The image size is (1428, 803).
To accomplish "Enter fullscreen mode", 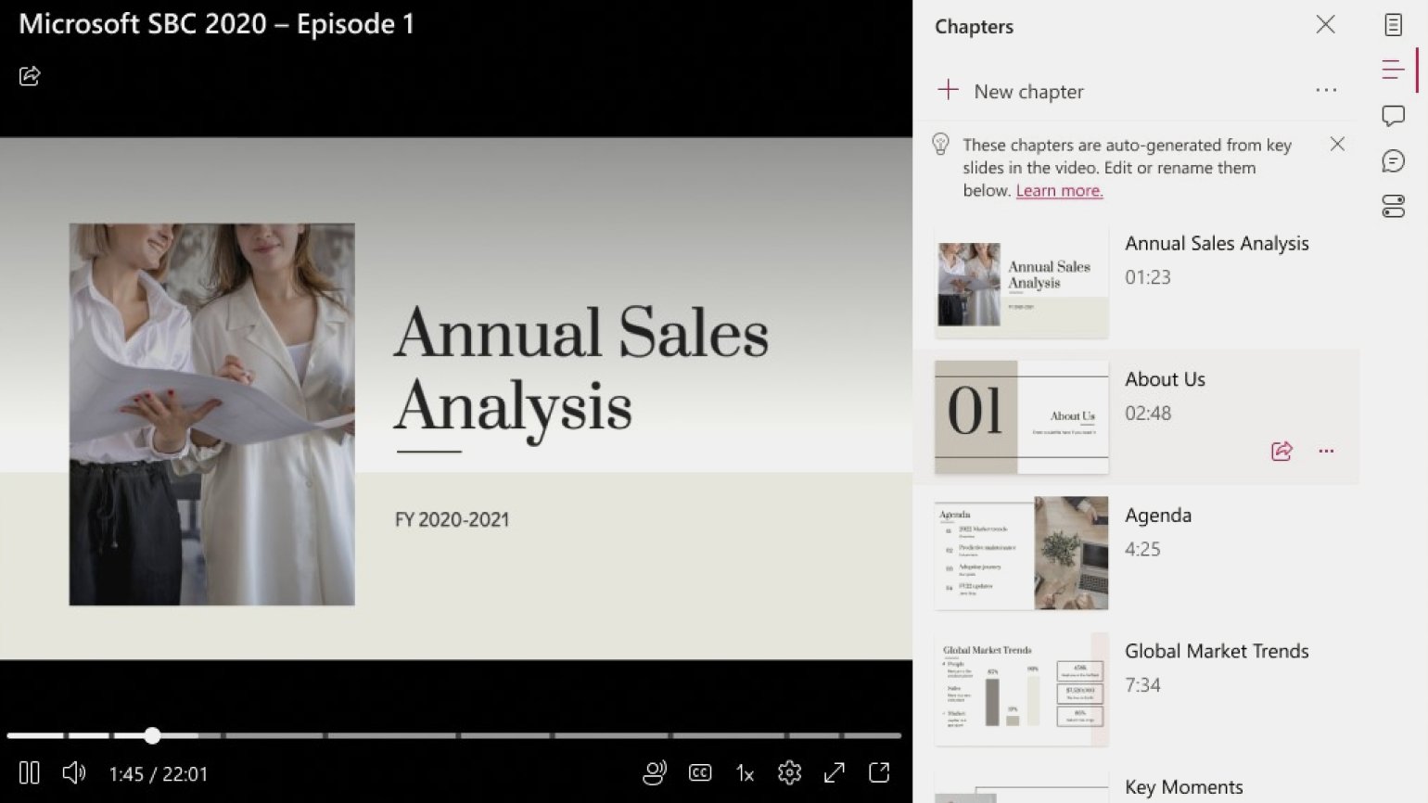I will click(835, 772).
